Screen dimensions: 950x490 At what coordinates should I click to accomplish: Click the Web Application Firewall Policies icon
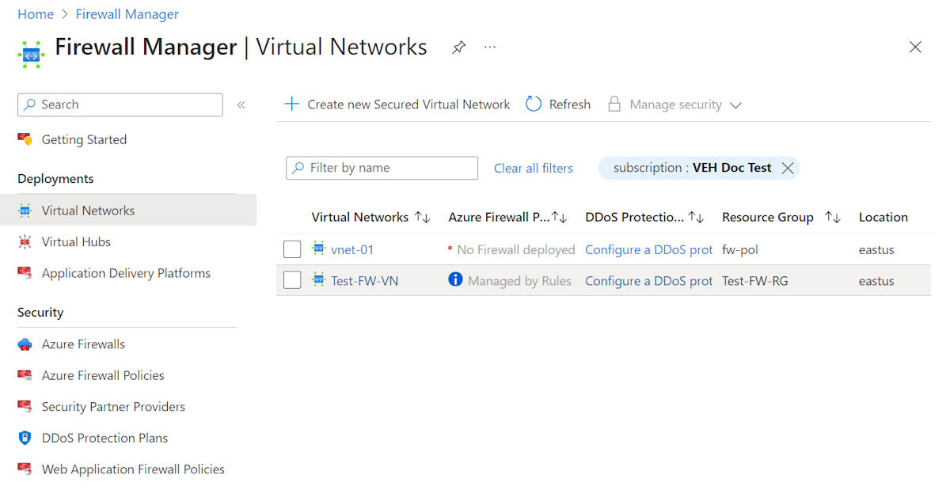click(x=25, y=469)
